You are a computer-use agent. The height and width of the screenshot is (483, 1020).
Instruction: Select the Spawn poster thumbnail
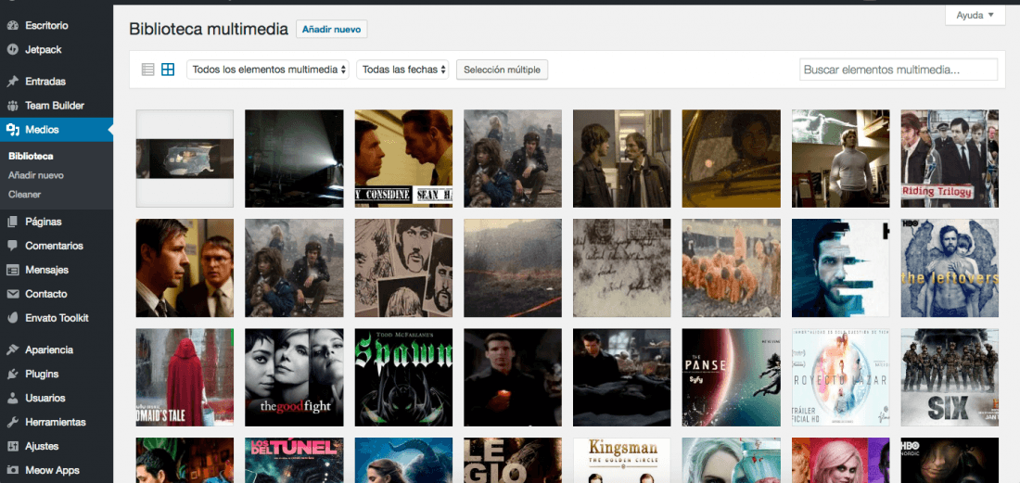[x=403, y=377]
